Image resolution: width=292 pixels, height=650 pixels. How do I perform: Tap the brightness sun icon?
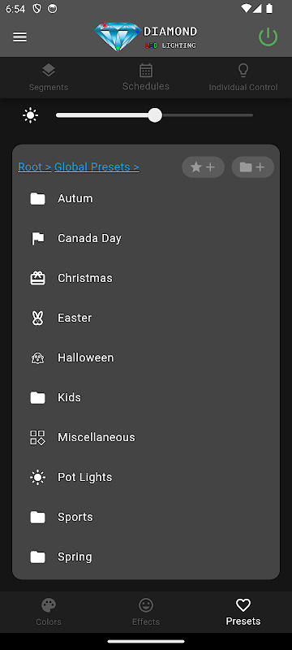pos(31,115)
